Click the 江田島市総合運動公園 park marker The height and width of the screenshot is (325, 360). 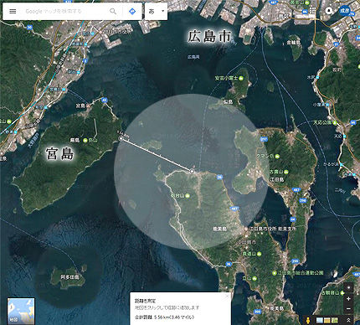coord(275,272)
